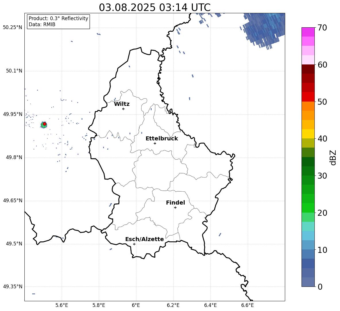Image resolution: width=340 pixels, height=311 pixels.
Task: Click the 49.35°N latitude label
Action: pos(13,287)
